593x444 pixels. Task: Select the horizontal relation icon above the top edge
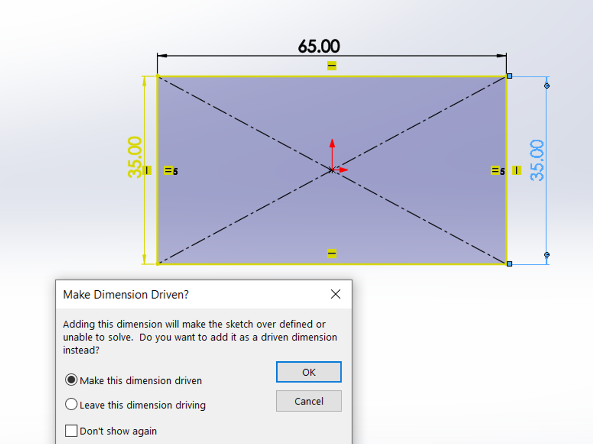pos(332,66)
